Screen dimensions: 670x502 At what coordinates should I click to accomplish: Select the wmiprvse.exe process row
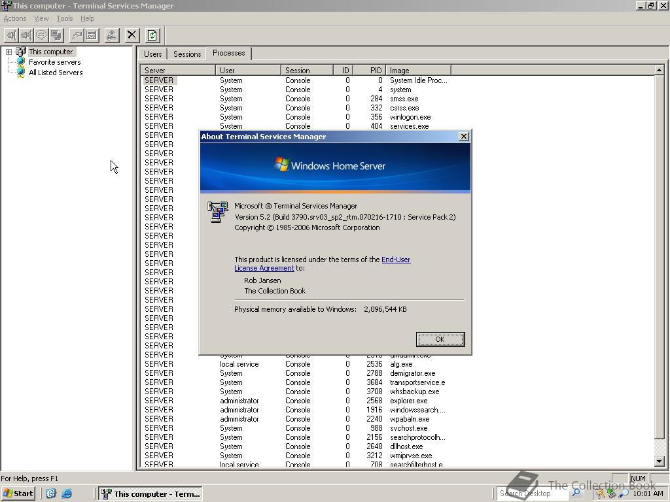pos(296,456)
